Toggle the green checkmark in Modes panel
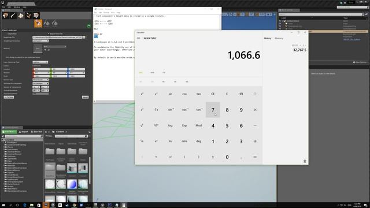The width and height of the screenshot is (370, 208). click(88, 25)
